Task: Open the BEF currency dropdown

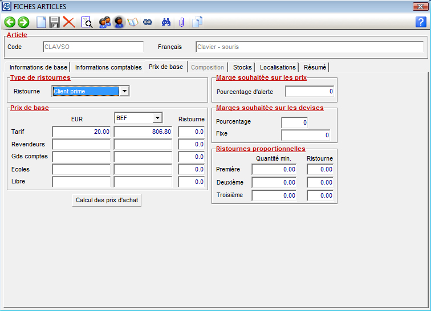Action: click(157, 118)
